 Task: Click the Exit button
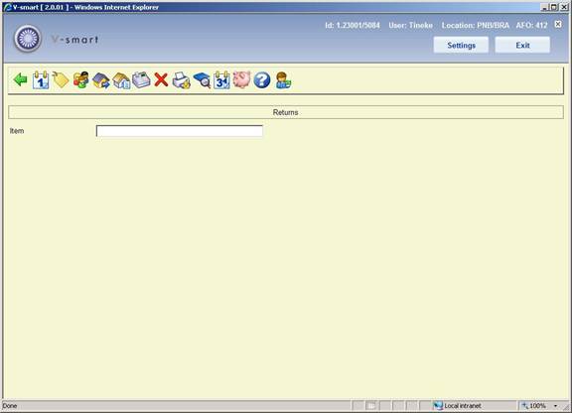(522, 46)
